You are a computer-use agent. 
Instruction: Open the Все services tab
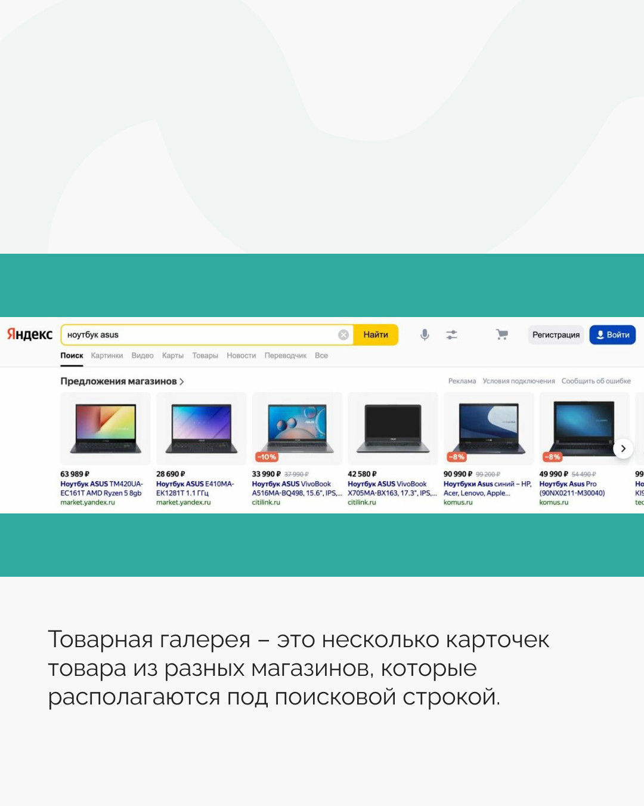pyautogui.click(x=321, y=355)
